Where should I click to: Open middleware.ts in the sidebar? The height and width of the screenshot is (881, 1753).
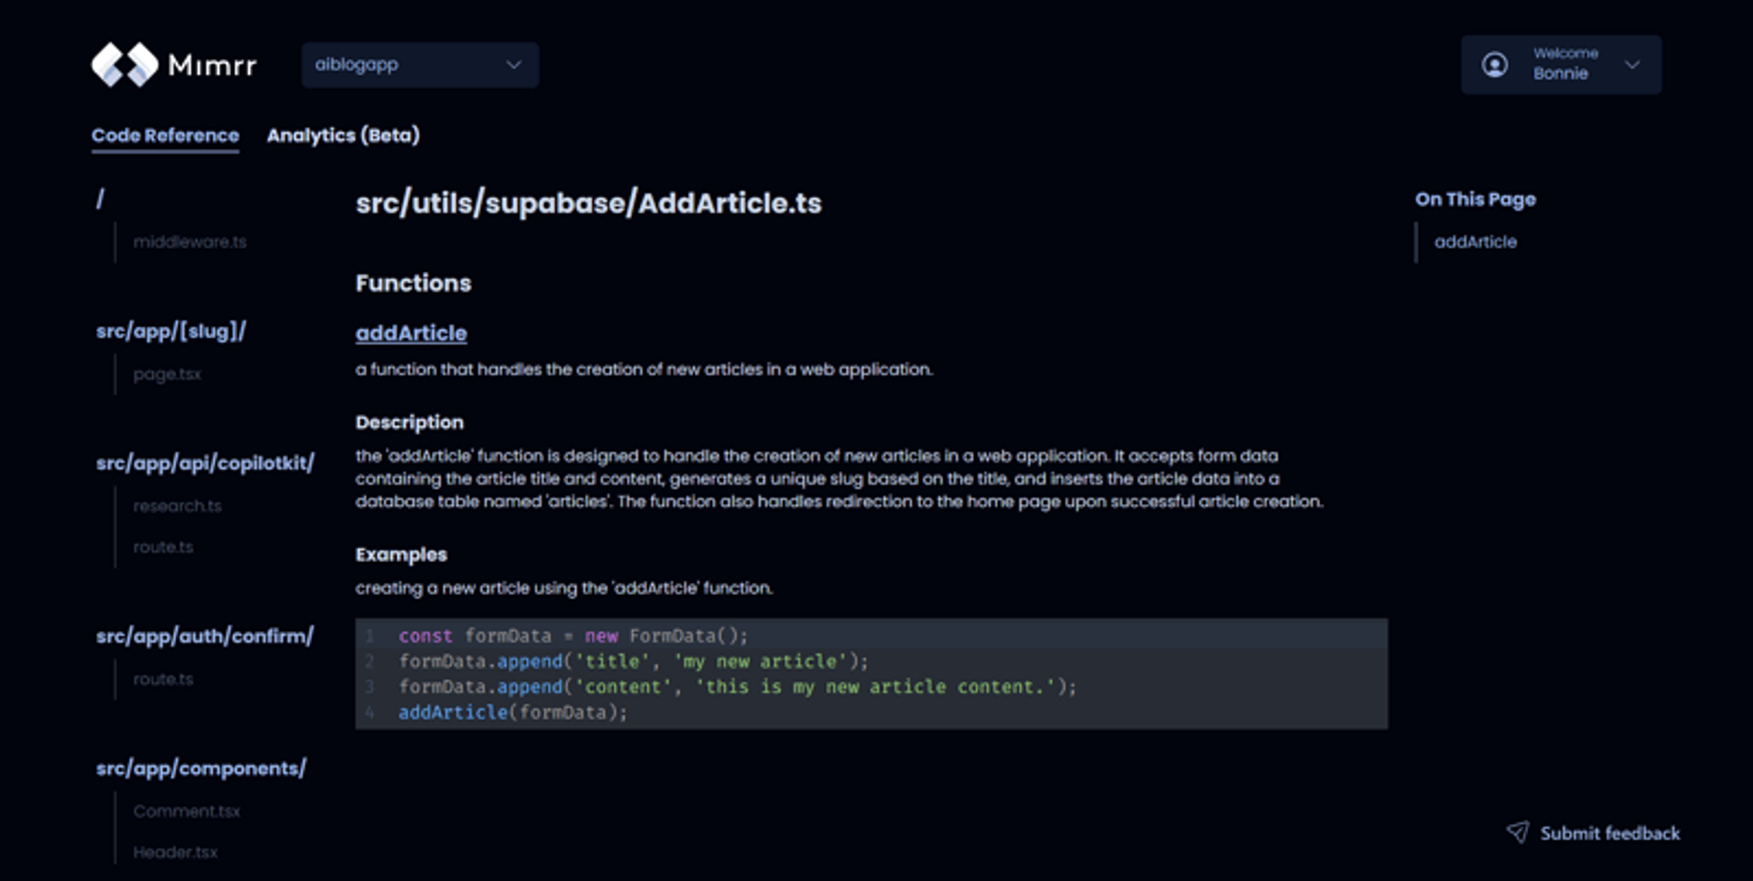pos(189,242)
